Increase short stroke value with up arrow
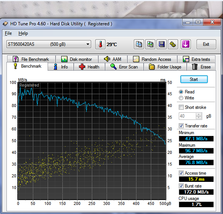The width and height of the screenshot is (223, 214). click(199, 115)
